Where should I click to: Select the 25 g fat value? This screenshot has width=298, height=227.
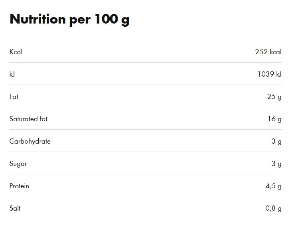(x=274, y=97)
